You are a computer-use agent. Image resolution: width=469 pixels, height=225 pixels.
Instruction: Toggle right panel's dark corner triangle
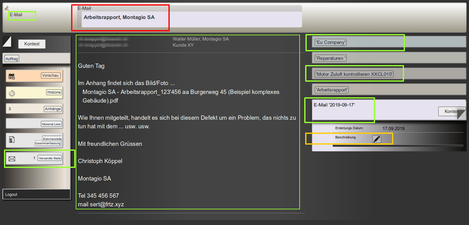point(461,114)
